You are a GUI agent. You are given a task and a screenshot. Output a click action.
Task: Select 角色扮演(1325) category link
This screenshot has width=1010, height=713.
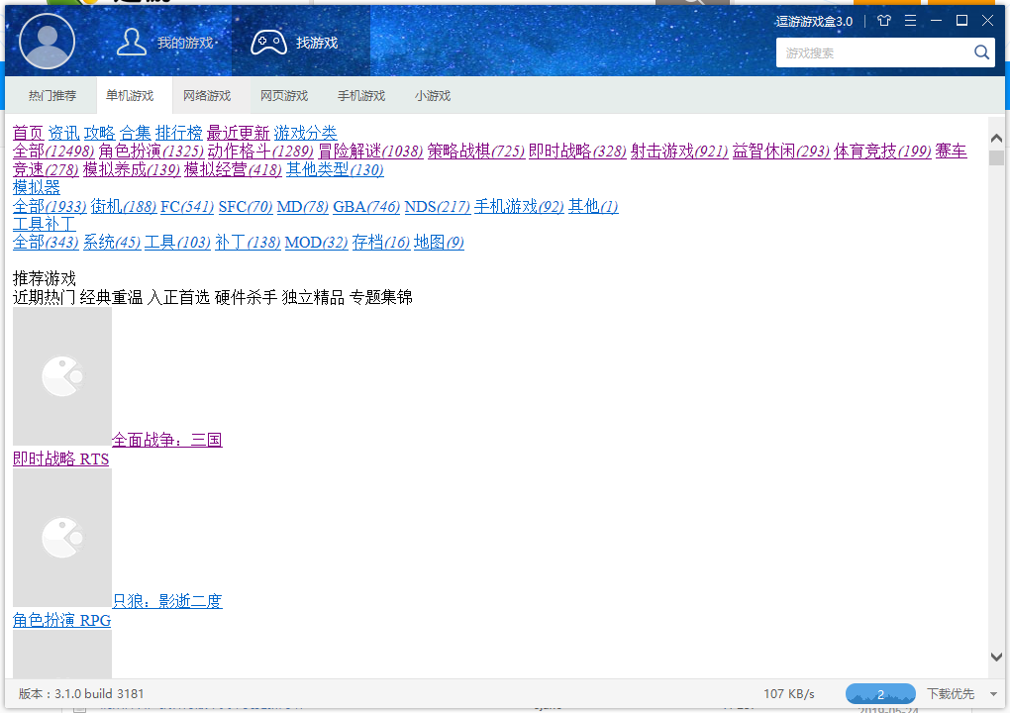[x=151, y=151]
